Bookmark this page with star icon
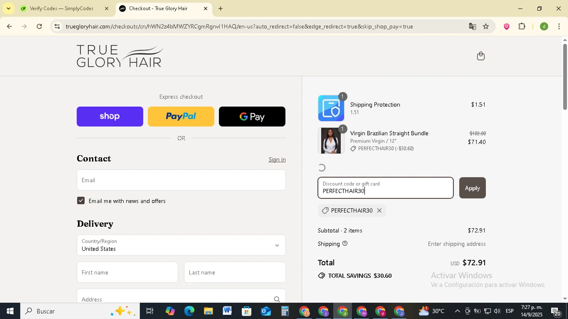568x319 pixels. 486,26
